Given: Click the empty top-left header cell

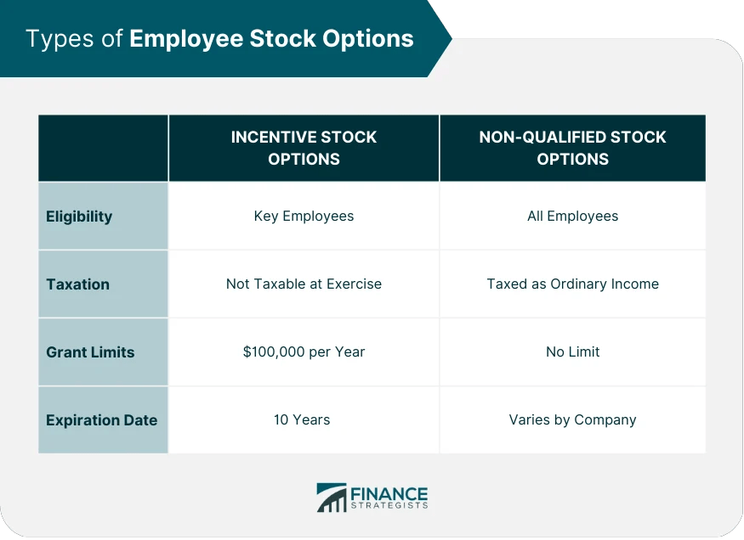Looking at the screenshot, I should (103, 148).
